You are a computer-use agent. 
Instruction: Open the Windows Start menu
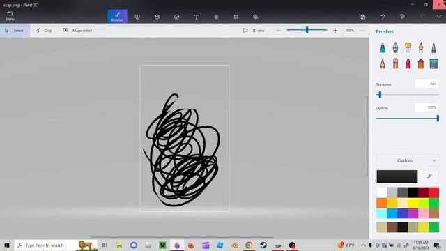pos(7,245)
